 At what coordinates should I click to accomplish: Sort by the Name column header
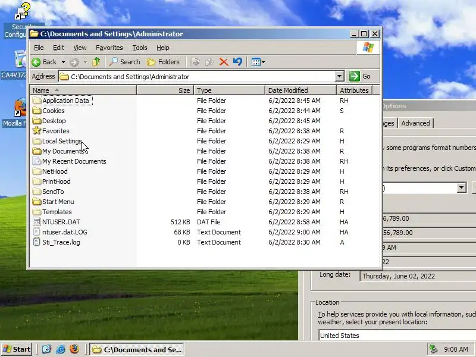(83, 90)
